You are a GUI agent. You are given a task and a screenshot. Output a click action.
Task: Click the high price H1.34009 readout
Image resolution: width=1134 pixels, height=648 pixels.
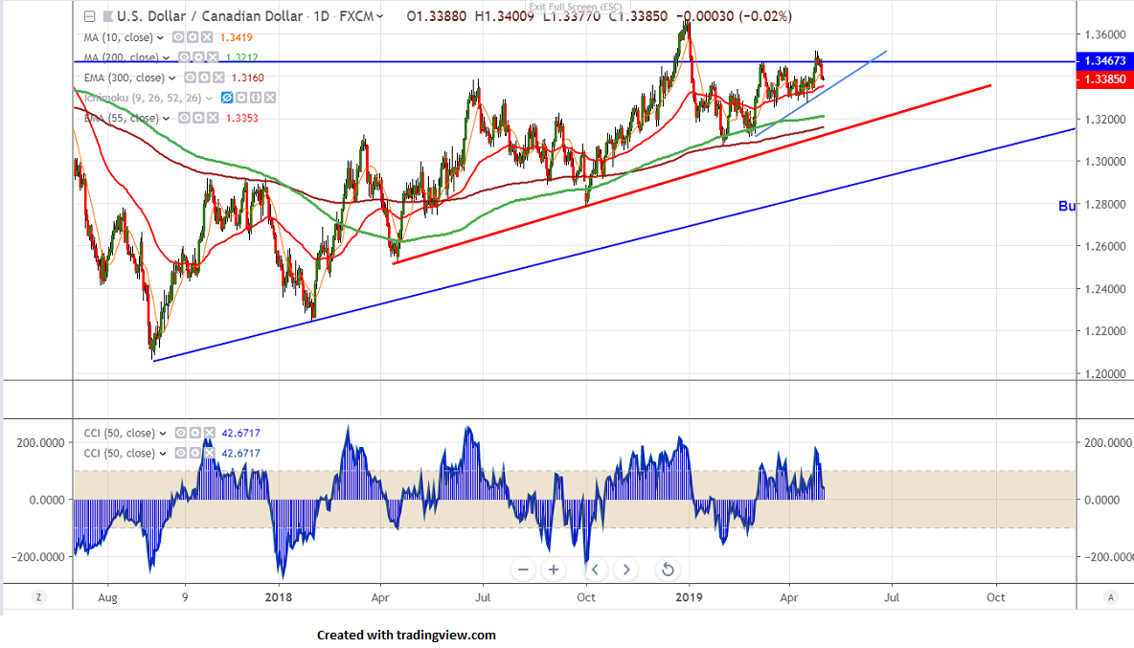(x=504, y=16)
